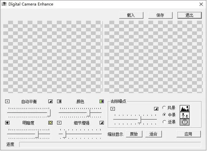Click the 去除噪点 noise removal slider handle
The width and height of the screenshot is (207, 151).
tap(140, 120)
